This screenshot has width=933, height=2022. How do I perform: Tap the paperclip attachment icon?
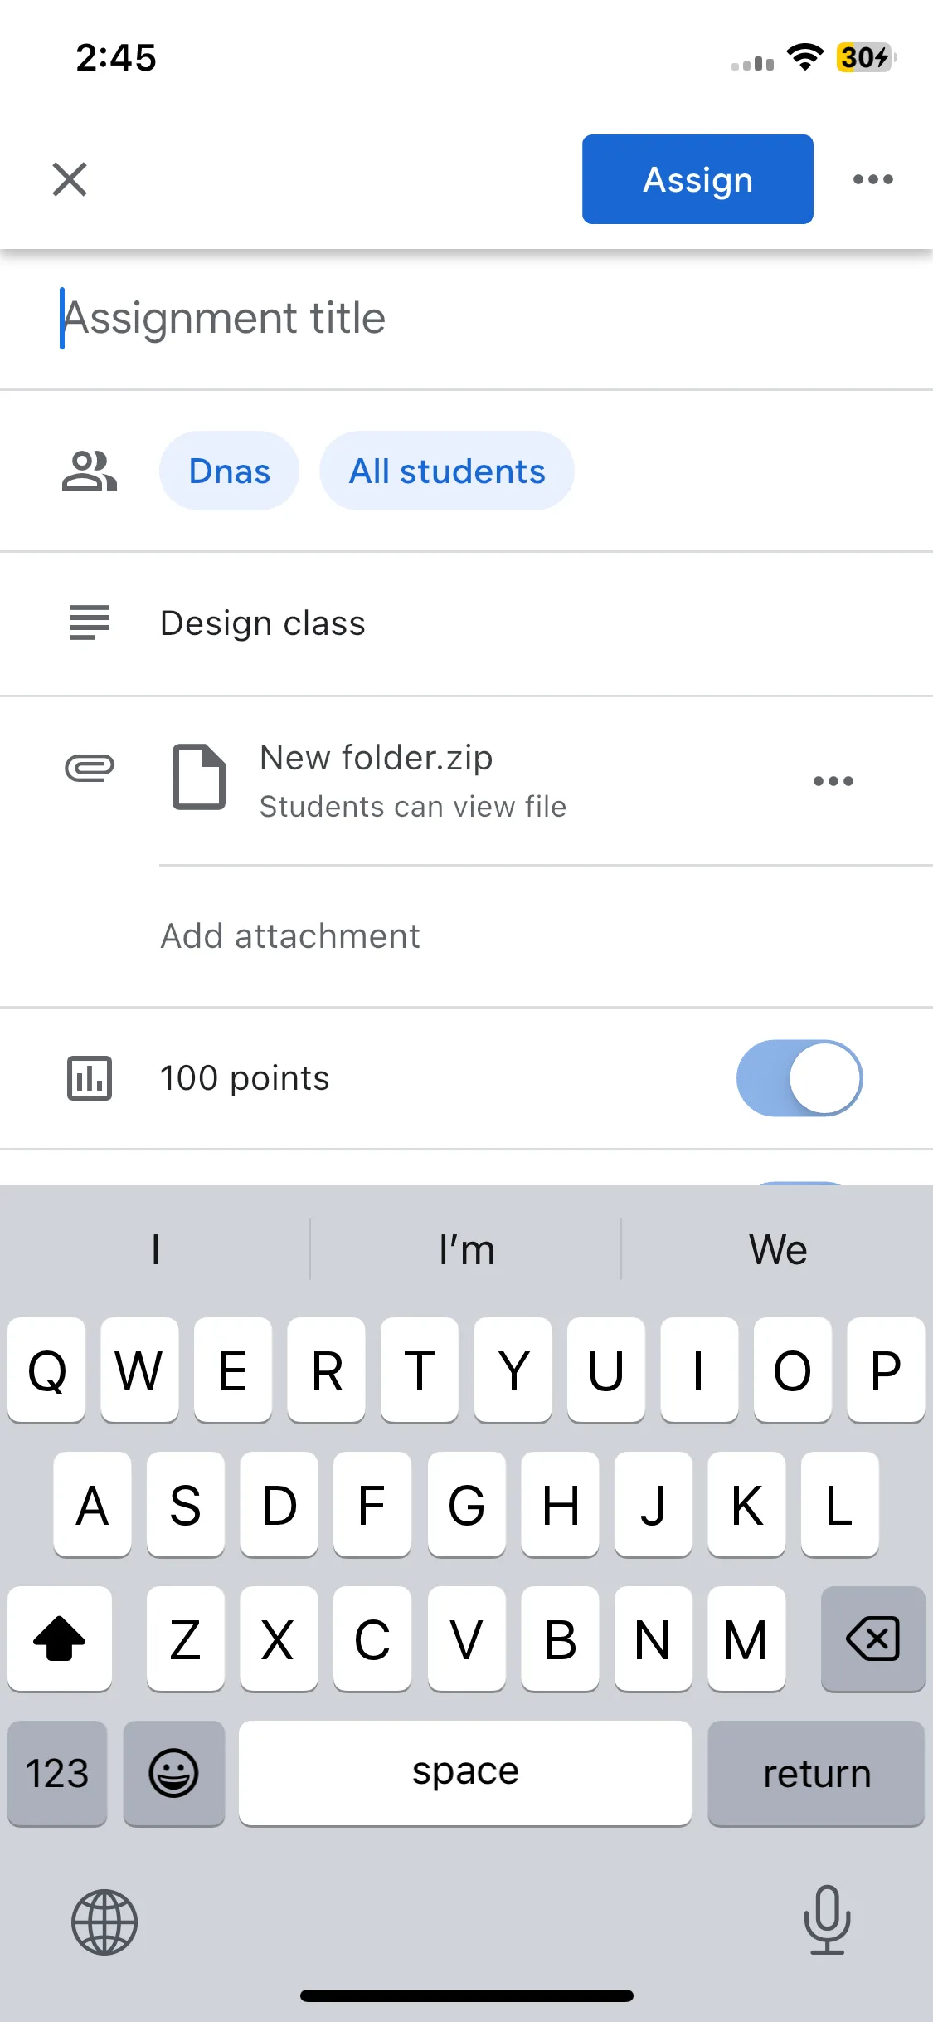click(90, 768)
